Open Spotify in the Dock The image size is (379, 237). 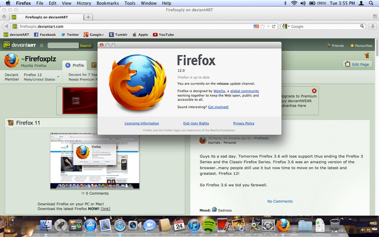[x=208, y=225]
